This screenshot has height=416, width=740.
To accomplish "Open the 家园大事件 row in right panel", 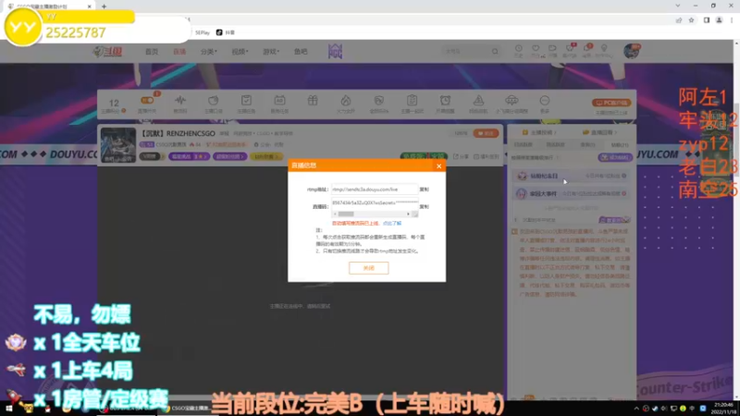I will tap(572, 193).
